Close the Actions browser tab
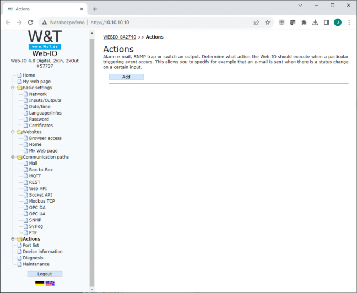Image resolution: width=357 pixels, height=293 pixels. coord(82,9)
